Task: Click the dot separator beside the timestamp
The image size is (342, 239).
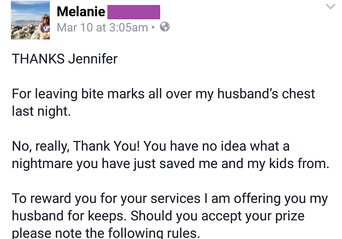Action: 153,28
